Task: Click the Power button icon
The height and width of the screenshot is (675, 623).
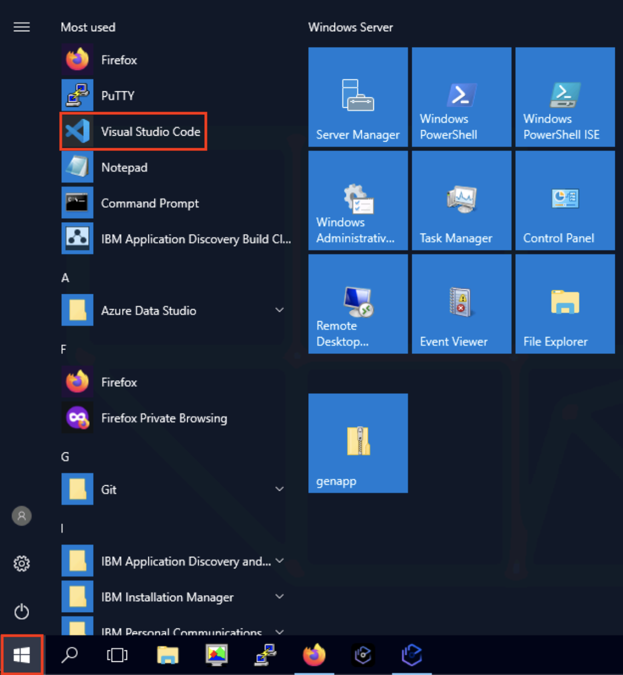Action: coord(22,611)
